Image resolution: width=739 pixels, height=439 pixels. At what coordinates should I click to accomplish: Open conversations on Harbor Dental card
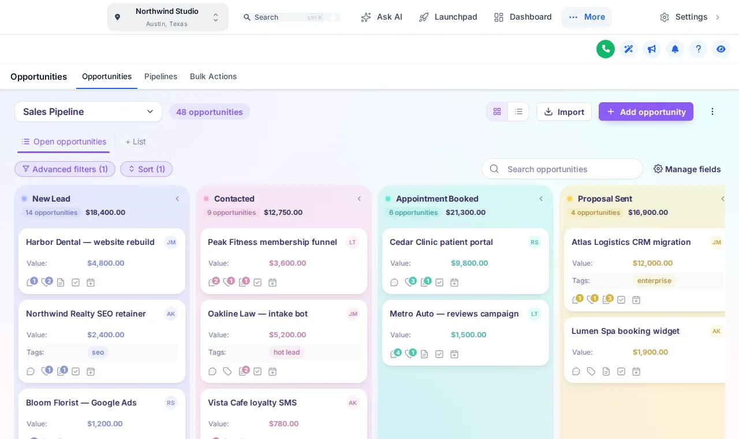(31, 282)
